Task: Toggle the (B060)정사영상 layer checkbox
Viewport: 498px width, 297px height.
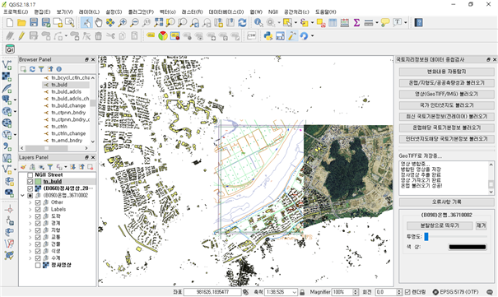Action: (x=30, y=188)
